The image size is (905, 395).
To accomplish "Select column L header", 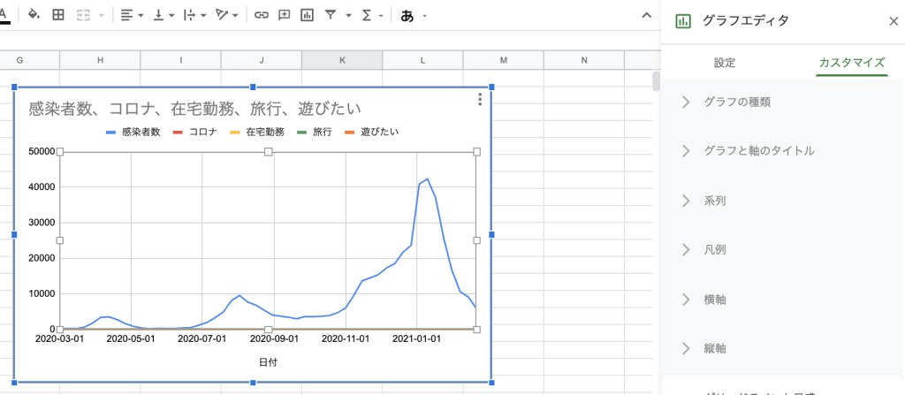I will [423, 60].
